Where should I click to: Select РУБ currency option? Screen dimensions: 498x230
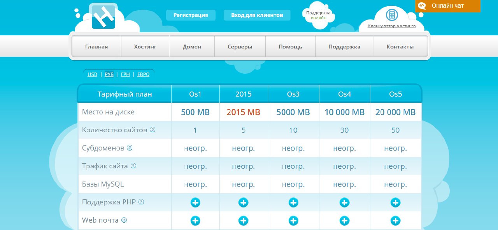click(x=109, y=74)
